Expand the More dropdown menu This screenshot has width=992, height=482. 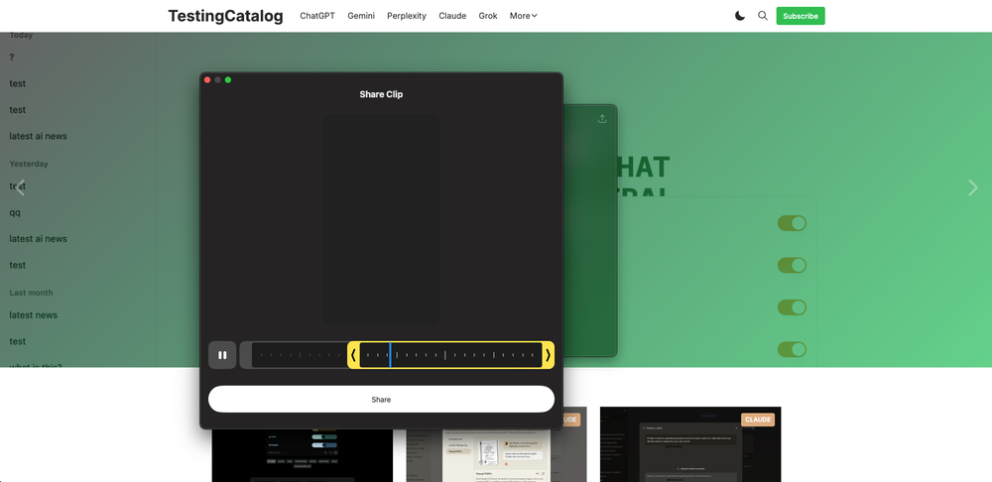tap(523, 16)
